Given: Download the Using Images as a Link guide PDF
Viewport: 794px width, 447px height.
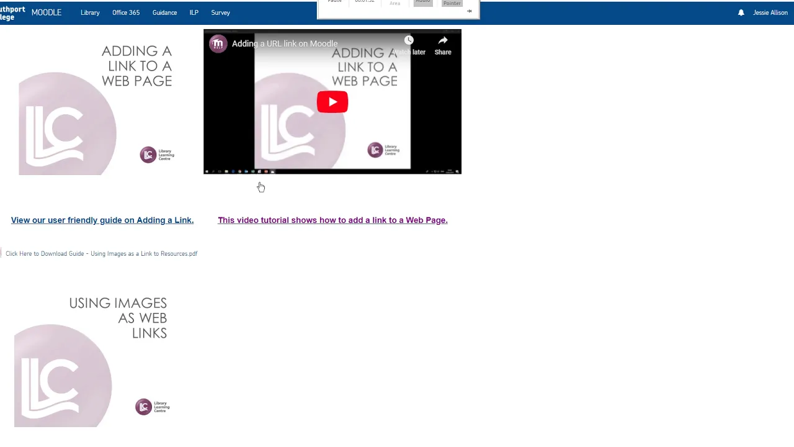Looking at the screenshot, I should (x=101, y=253).
